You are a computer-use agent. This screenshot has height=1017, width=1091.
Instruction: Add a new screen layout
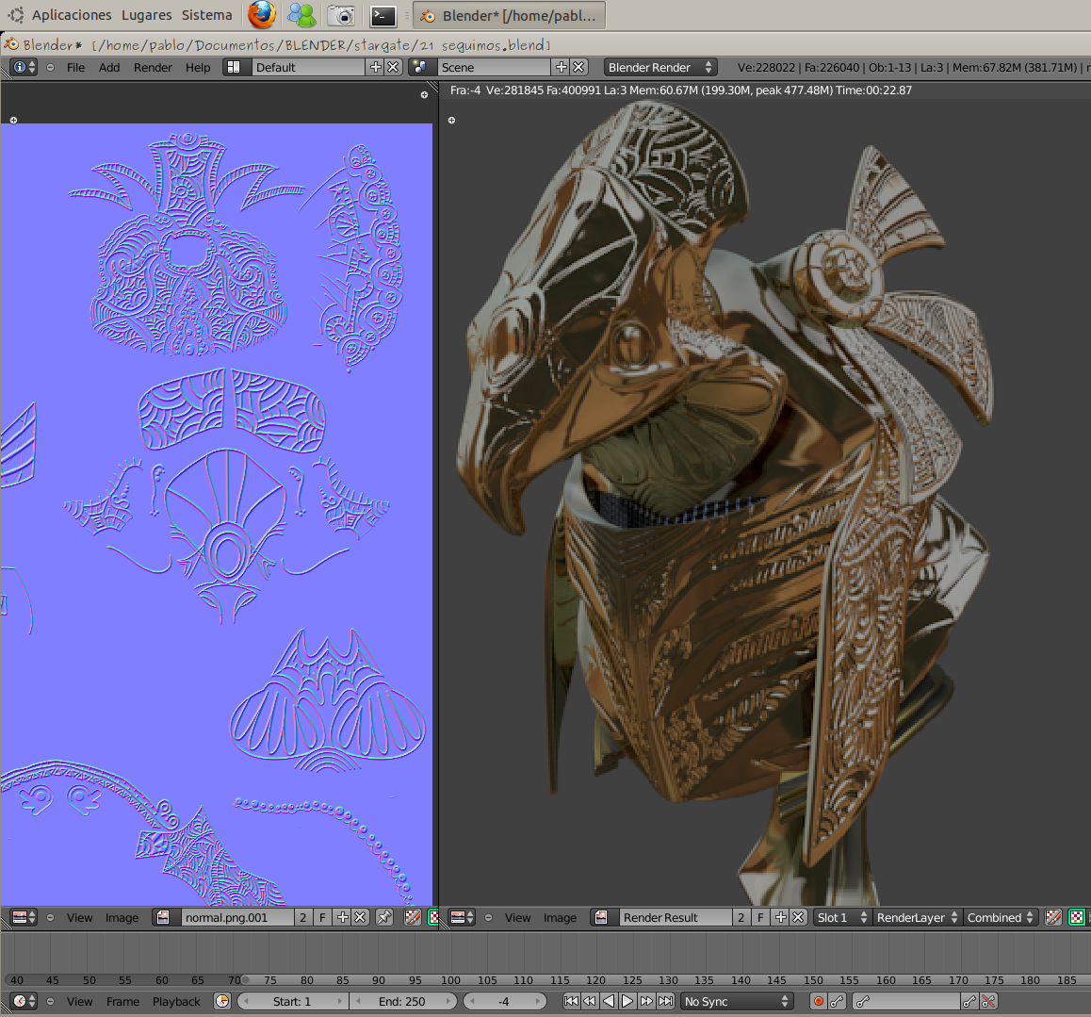click(x=376, y=67)
